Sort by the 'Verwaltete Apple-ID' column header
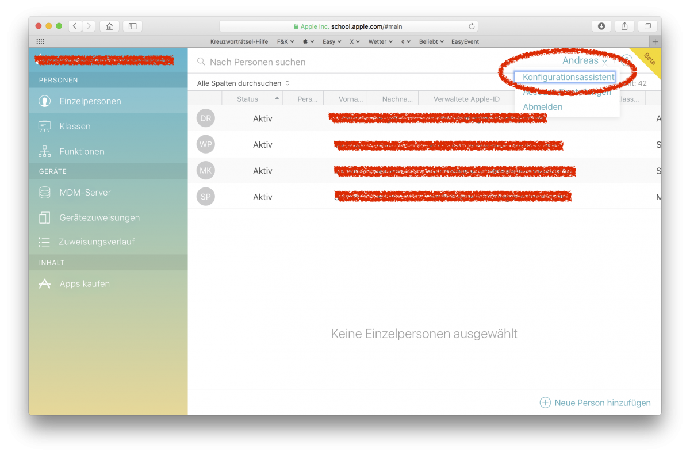The image size is (690, 456). pyautogui.click(x=466, y=99)
